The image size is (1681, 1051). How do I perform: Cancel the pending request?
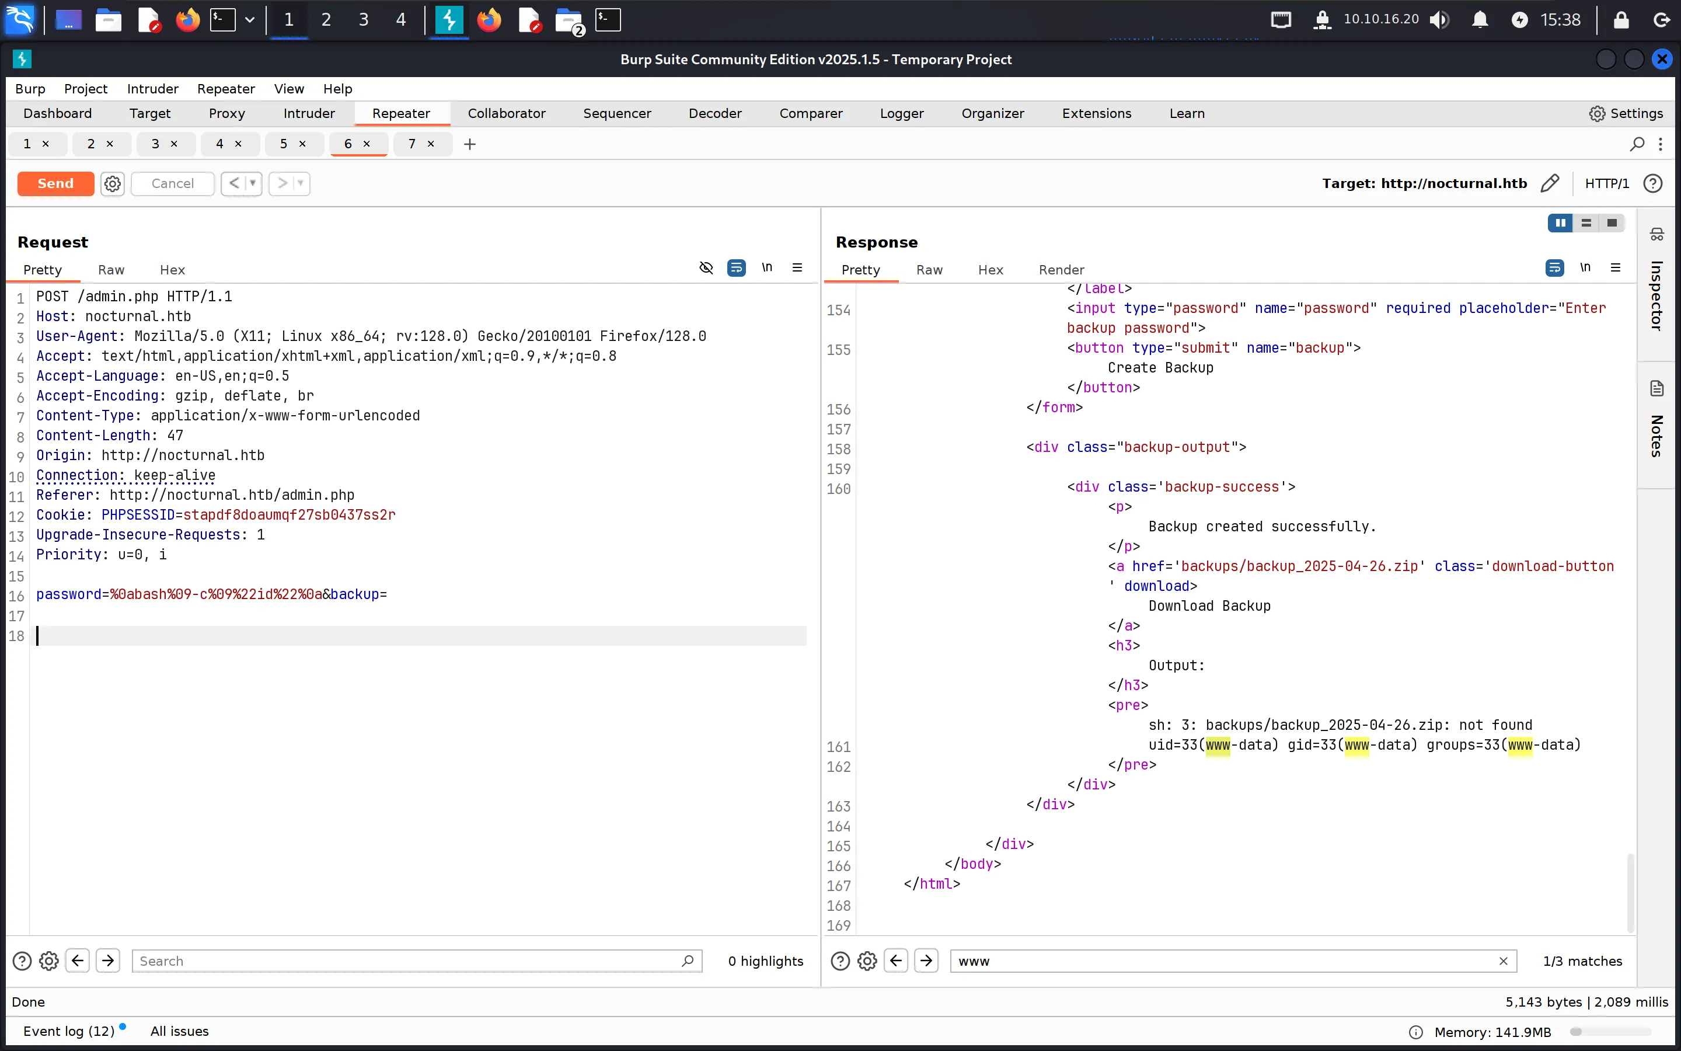(x=172, y=183)
